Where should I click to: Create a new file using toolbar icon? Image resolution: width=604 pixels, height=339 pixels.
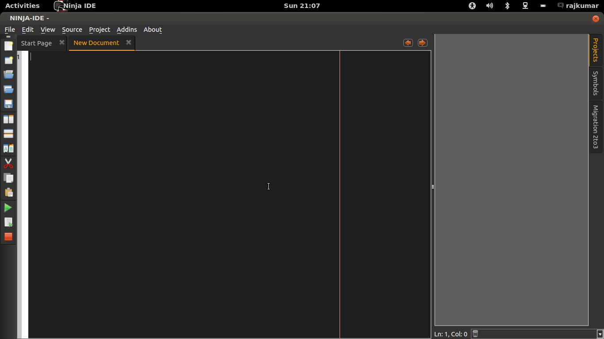click(8, 45)
